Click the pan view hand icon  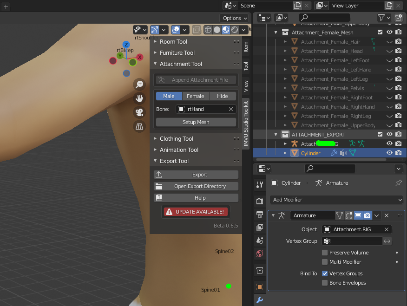139,98
